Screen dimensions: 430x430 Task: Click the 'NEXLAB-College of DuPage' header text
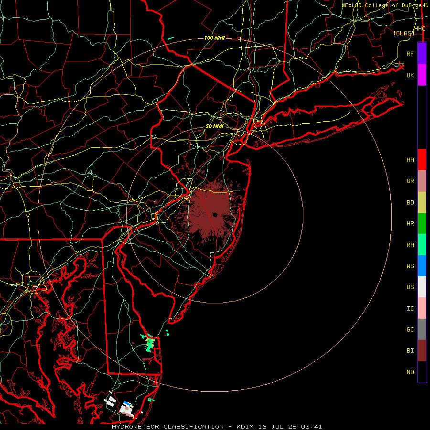coord(381,5)
